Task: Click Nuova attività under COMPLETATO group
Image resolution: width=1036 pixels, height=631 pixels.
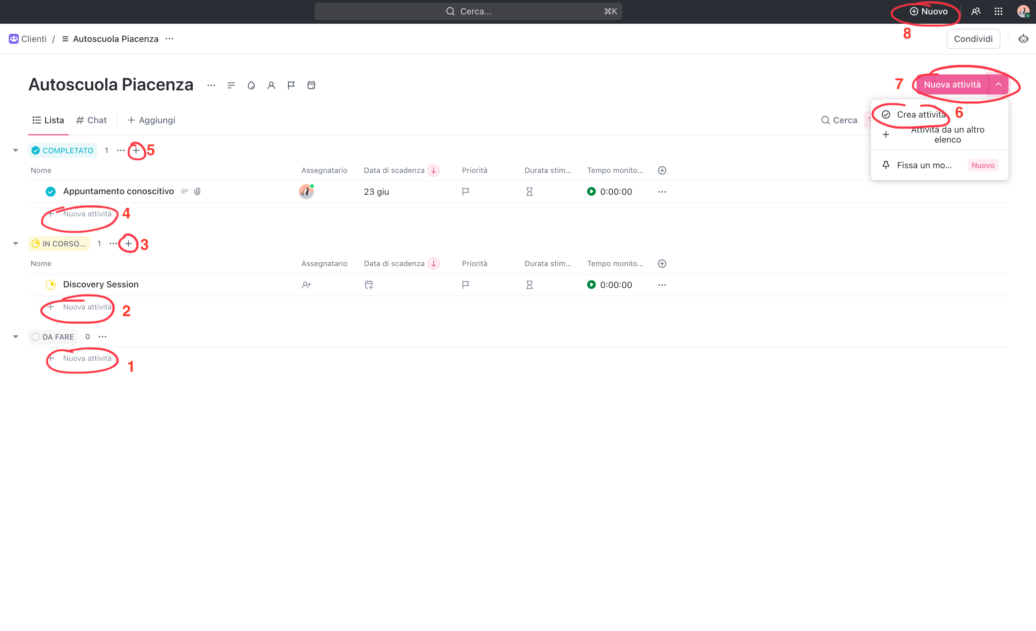Action: point(87,214)
